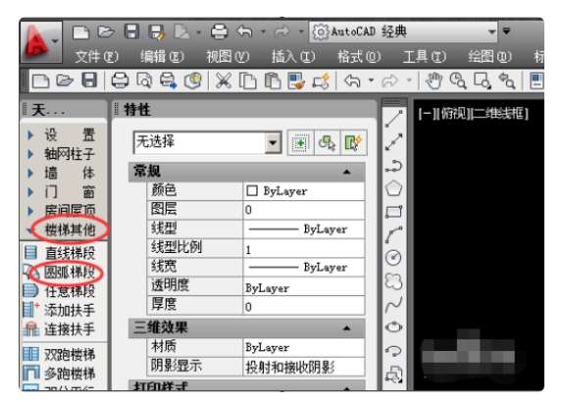Screen dimensions: 563x402
Task: Open the 格式(O) menu
Action: tap(358, 56)
